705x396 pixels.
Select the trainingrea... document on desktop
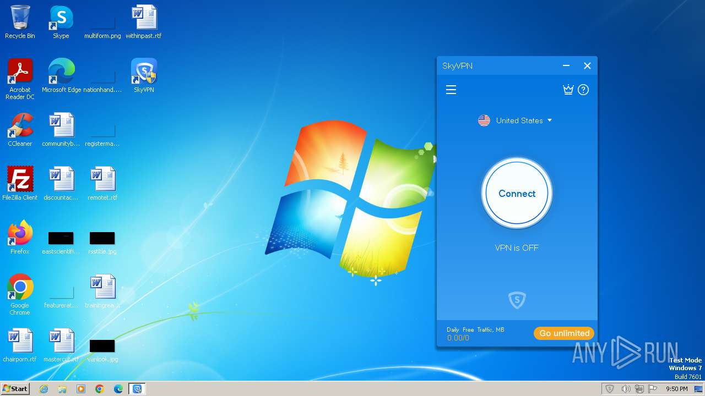[x=102, y=291]
